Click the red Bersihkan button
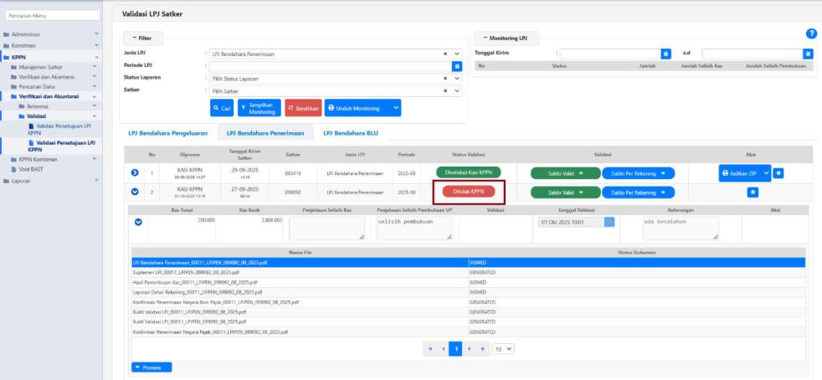 [x=303, y=108]
